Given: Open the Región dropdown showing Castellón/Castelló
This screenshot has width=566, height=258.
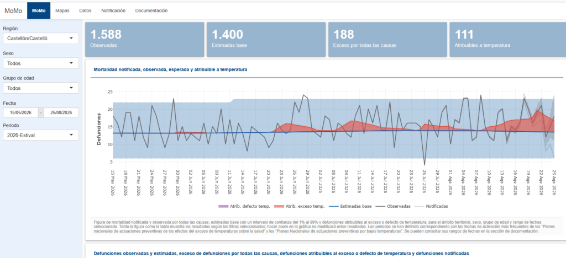Looking at the screenshot, I should click(x=41, y=38).
